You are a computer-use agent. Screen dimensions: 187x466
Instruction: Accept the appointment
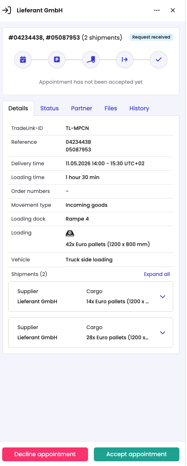pyautogui.click(x=136, y=454)
